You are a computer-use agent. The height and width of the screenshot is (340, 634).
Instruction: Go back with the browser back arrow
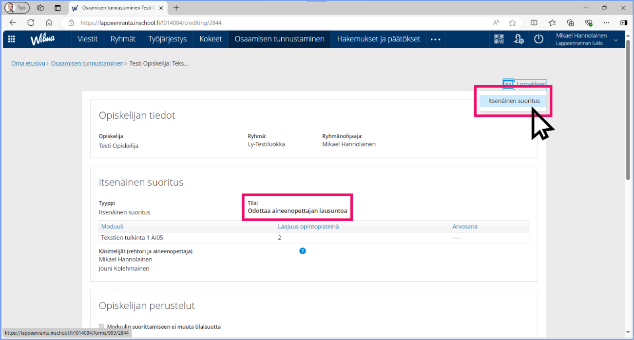click(13, 22)
